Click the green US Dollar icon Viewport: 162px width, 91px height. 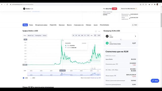(x=107, y=43)
